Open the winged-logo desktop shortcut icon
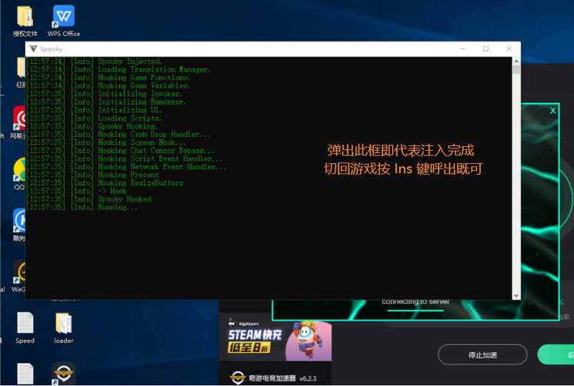Viewport: 574px width, 386px height. point(64,374)
